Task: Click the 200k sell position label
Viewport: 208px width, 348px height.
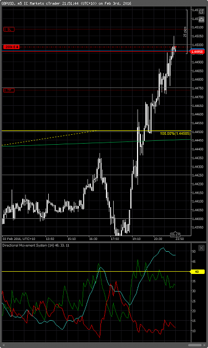Action: [x=12, y=47]
